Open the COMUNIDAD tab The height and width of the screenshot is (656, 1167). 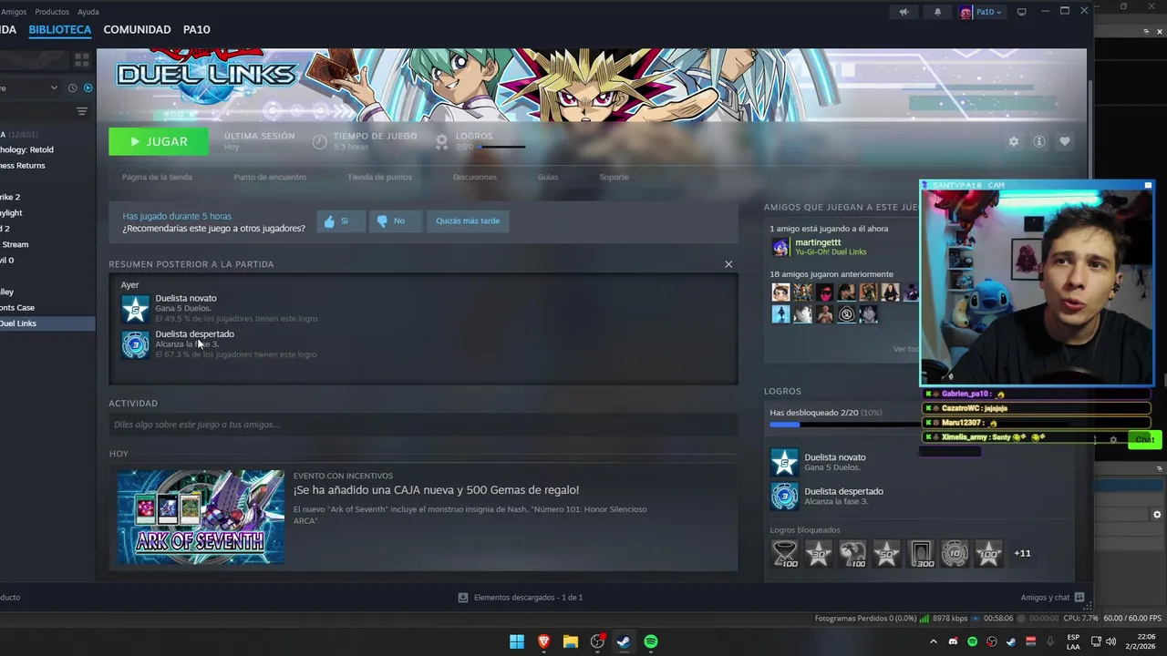137,29
